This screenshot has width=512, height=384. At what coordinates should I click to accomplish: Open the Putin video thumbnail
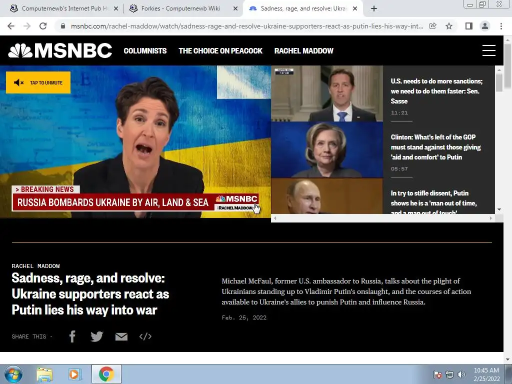pyautogui.click(x=327, y=196)
